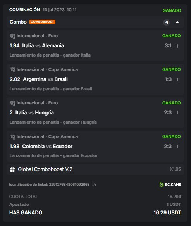The height and width of the screenshot is (226, 191).
Task: Click the Copa America league label for Argentina
Action: tap(63, 69)
